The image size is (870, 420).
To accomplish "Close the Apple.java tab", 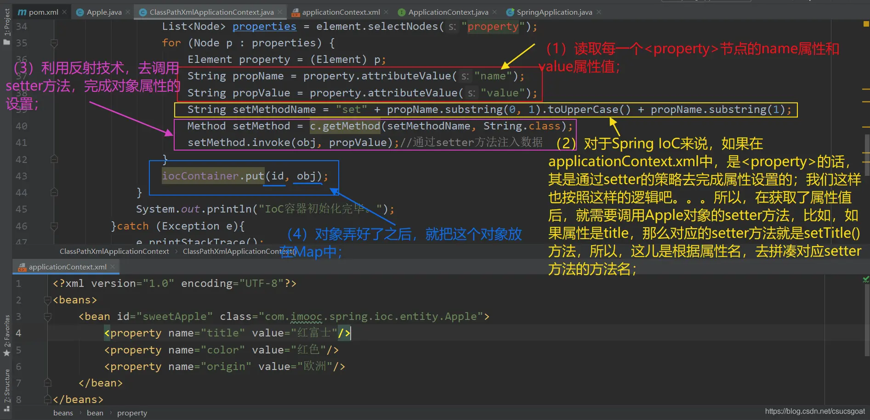I will click(128, 12).
